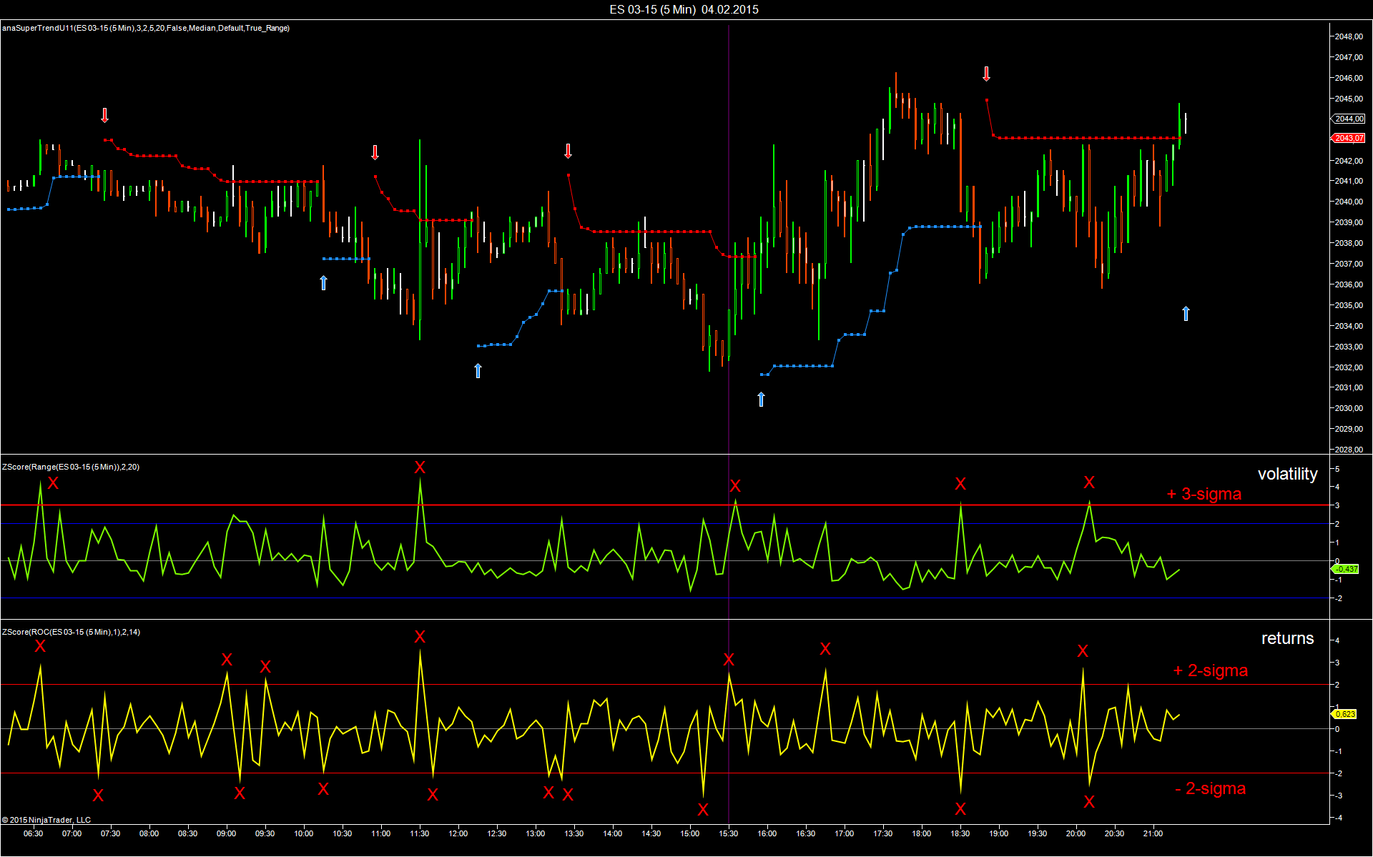The image size is (1373, 857).
Task: Select the ZScore(ROC) indicator label
Action: [71, 632]
